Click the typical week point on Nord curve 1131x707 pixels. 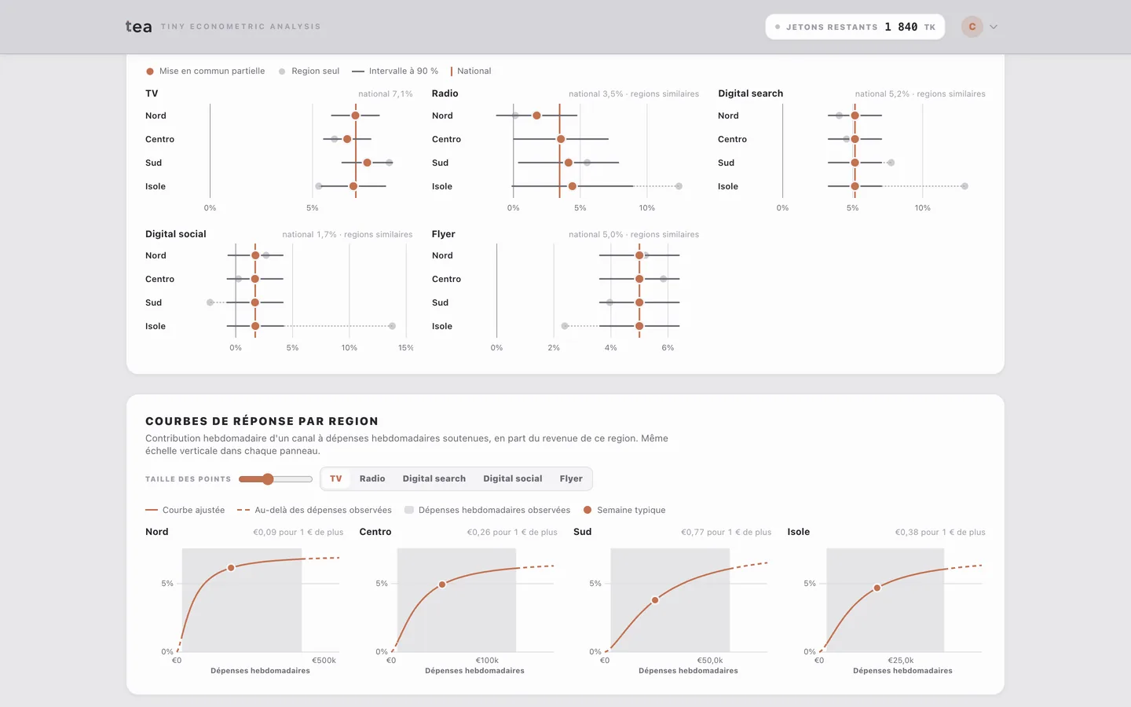(231, 567)
